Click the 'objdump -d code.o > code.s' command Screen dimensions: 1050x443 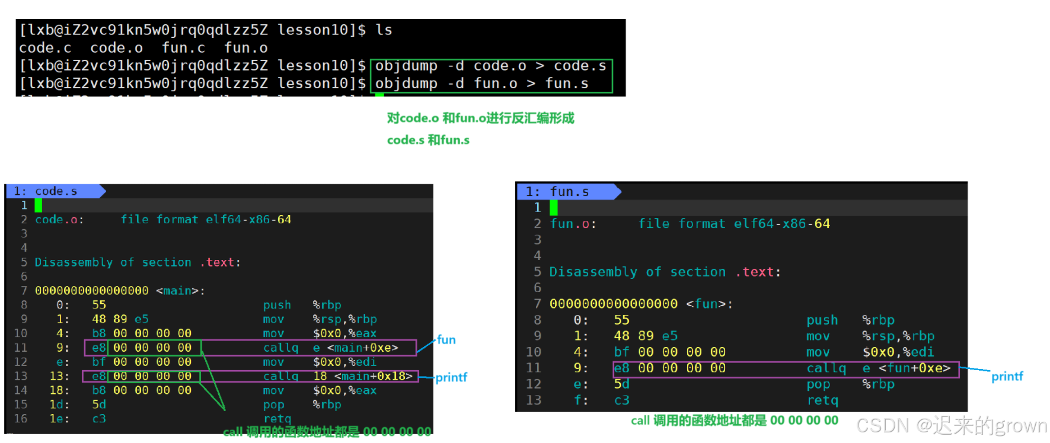(x=490, y=66)
